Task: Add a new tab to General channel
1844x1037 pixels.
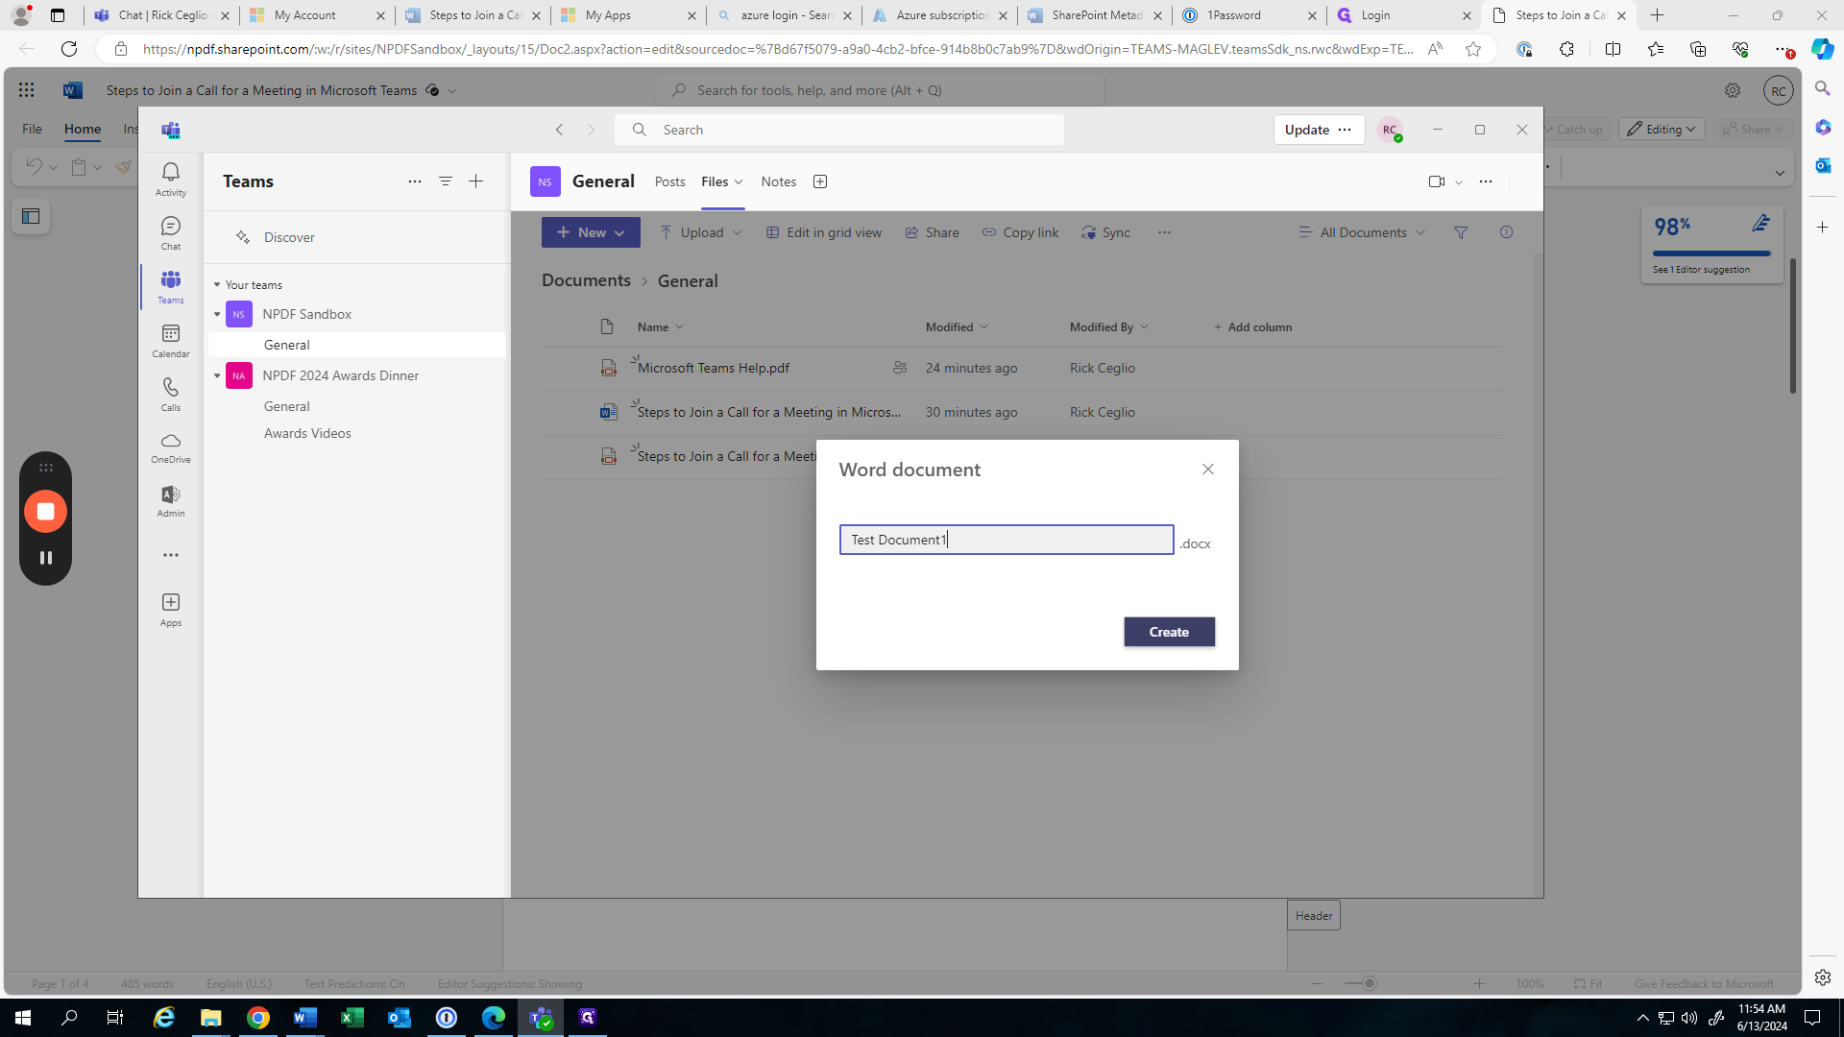Action: point(820,181)
